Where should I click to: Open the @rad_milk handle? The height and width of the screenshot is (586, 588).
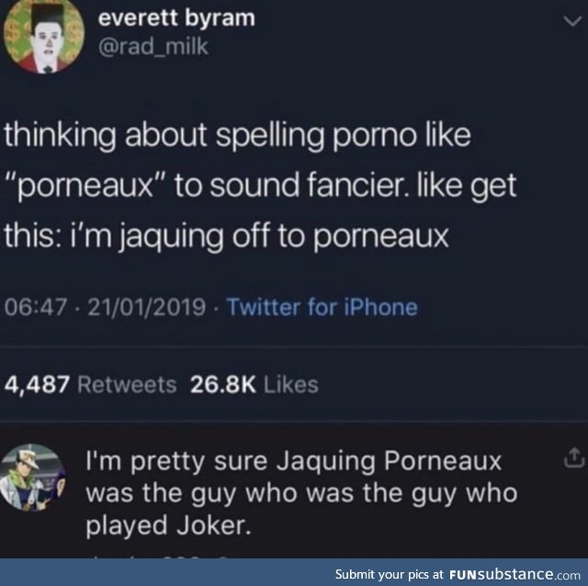pyautogui.click(x=153, y=47)
